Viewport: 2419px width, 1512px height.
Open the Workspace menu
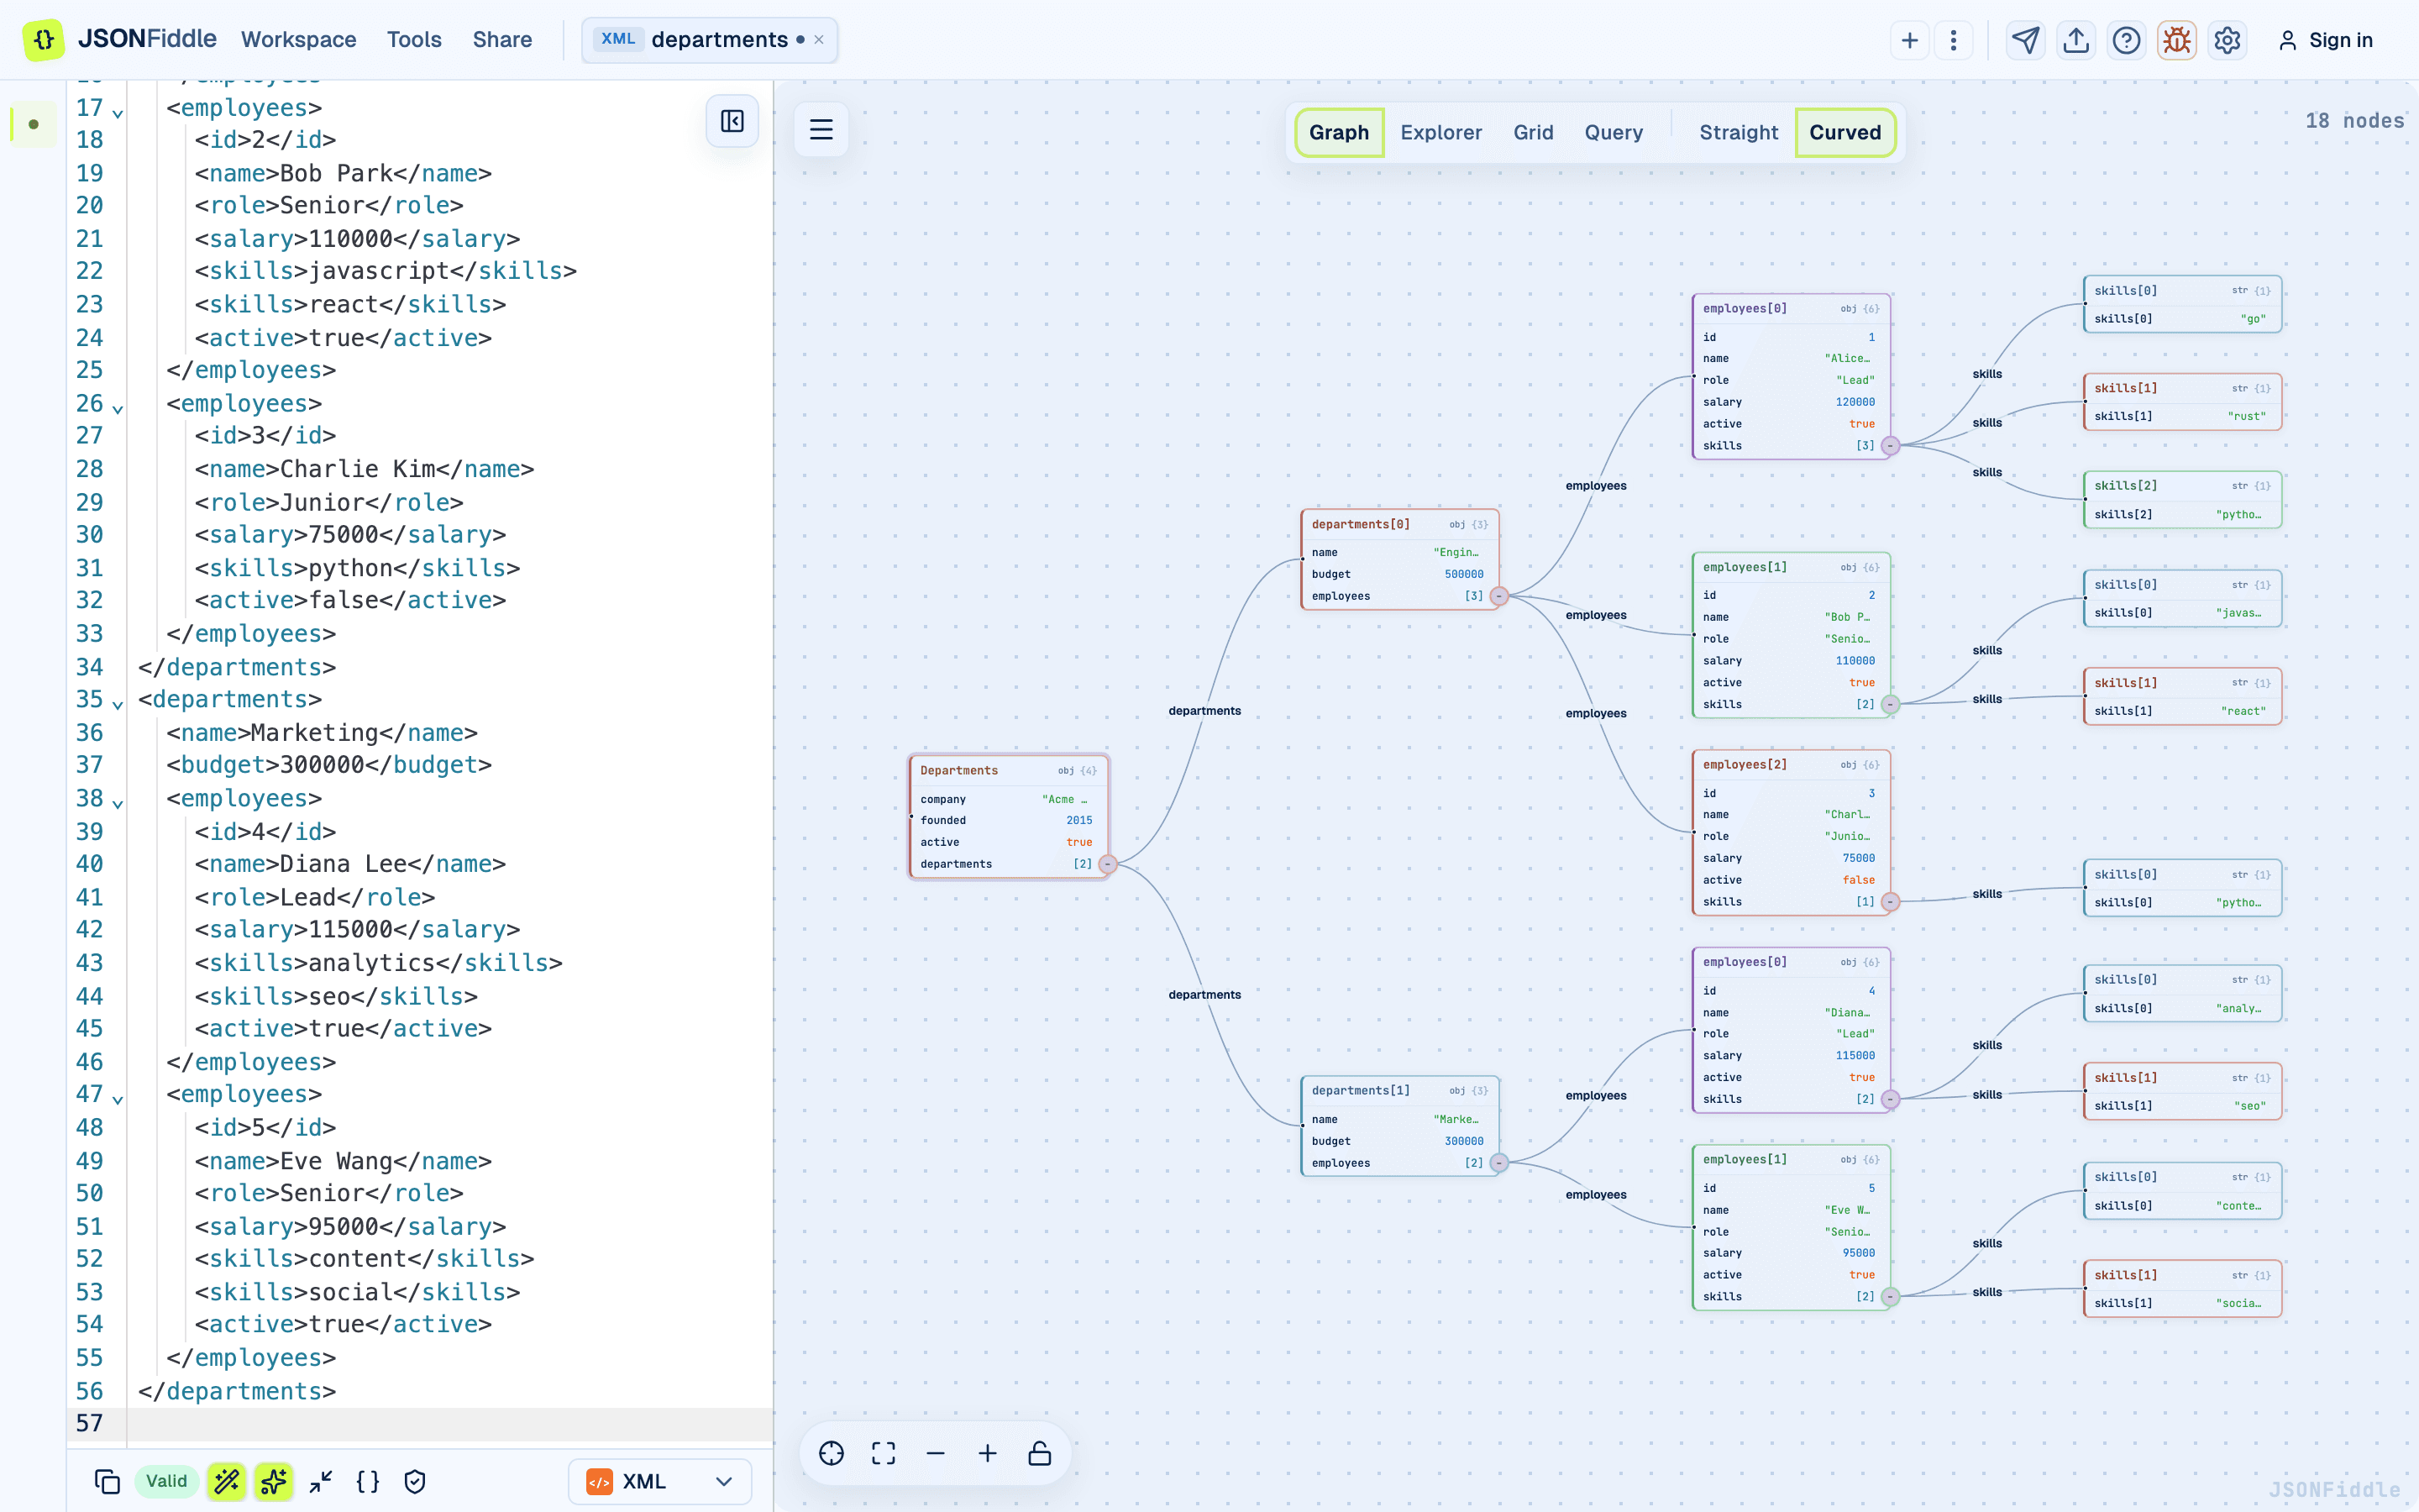pos(298,40)
